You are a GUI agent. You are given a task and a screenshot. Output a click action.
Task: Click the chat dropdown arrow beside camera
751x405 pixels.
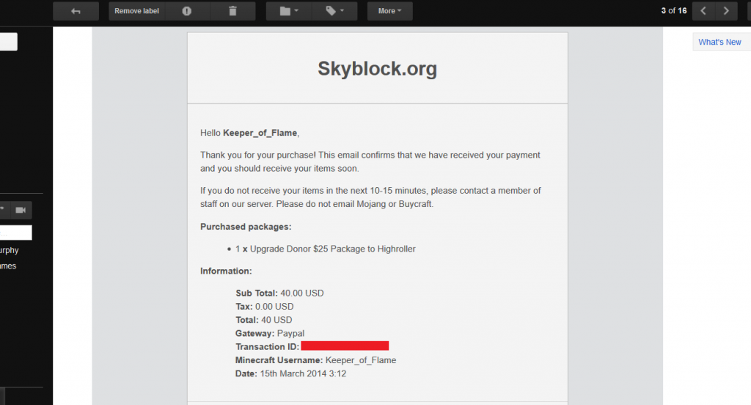click(x=3, y=210)
